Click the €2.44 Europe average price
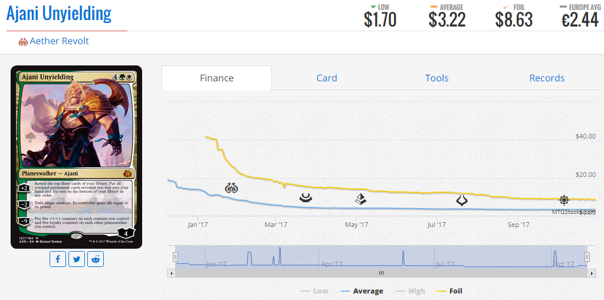 click(580, 19)
